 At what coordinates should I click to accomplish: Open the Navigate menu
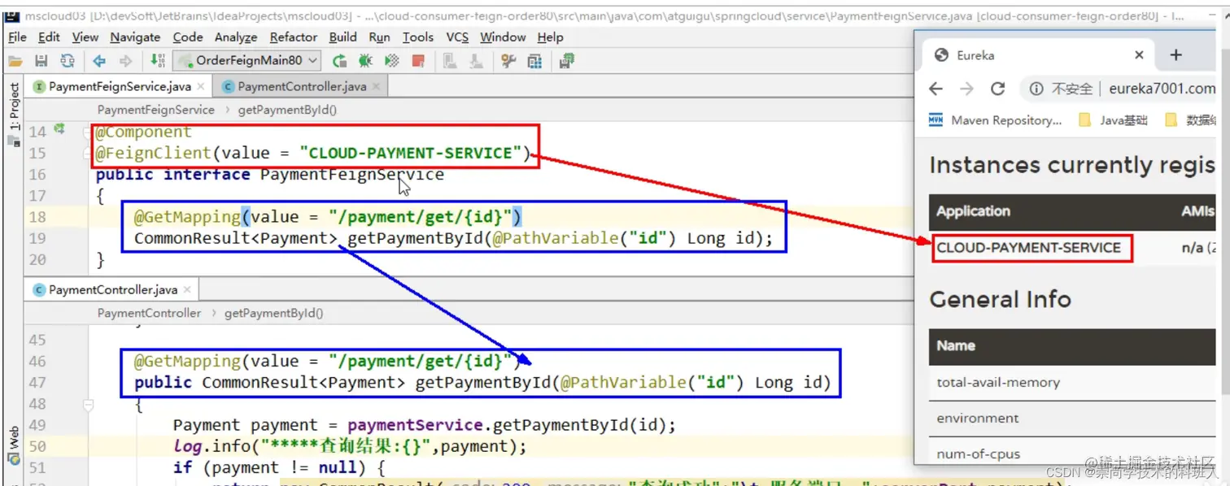click(135, 37)
